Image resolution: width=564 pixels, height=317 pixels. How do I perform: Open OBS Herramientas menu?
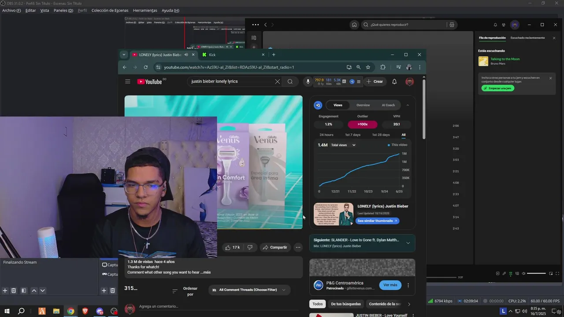pos(145,10)
